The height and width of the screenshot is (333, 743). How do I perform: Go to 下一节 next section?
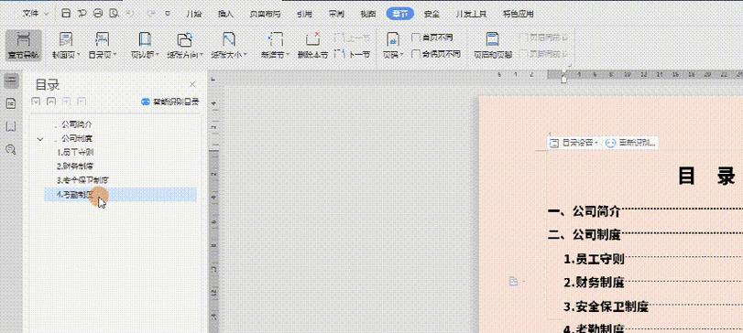click(352, 54)
